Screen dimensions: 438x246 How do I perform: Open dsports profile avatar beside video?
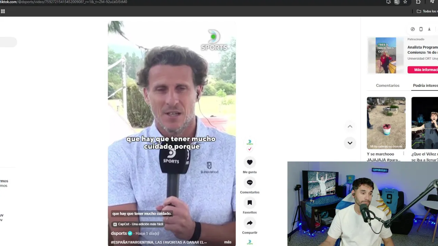click(249, 142)
